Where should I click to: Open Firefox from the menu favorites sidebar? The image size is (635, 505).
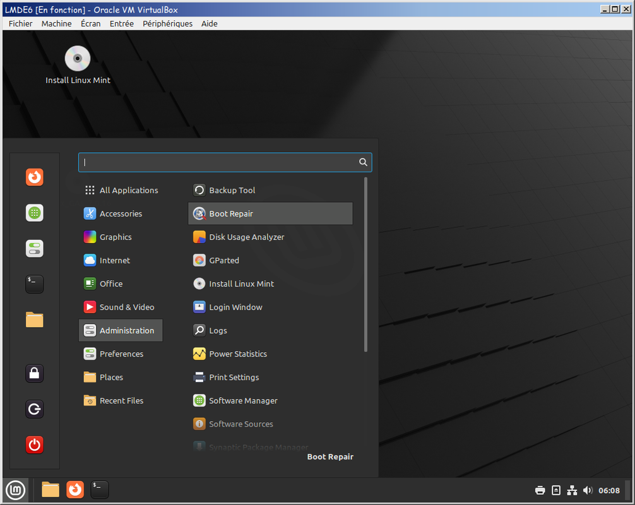[x=35, y=177]
